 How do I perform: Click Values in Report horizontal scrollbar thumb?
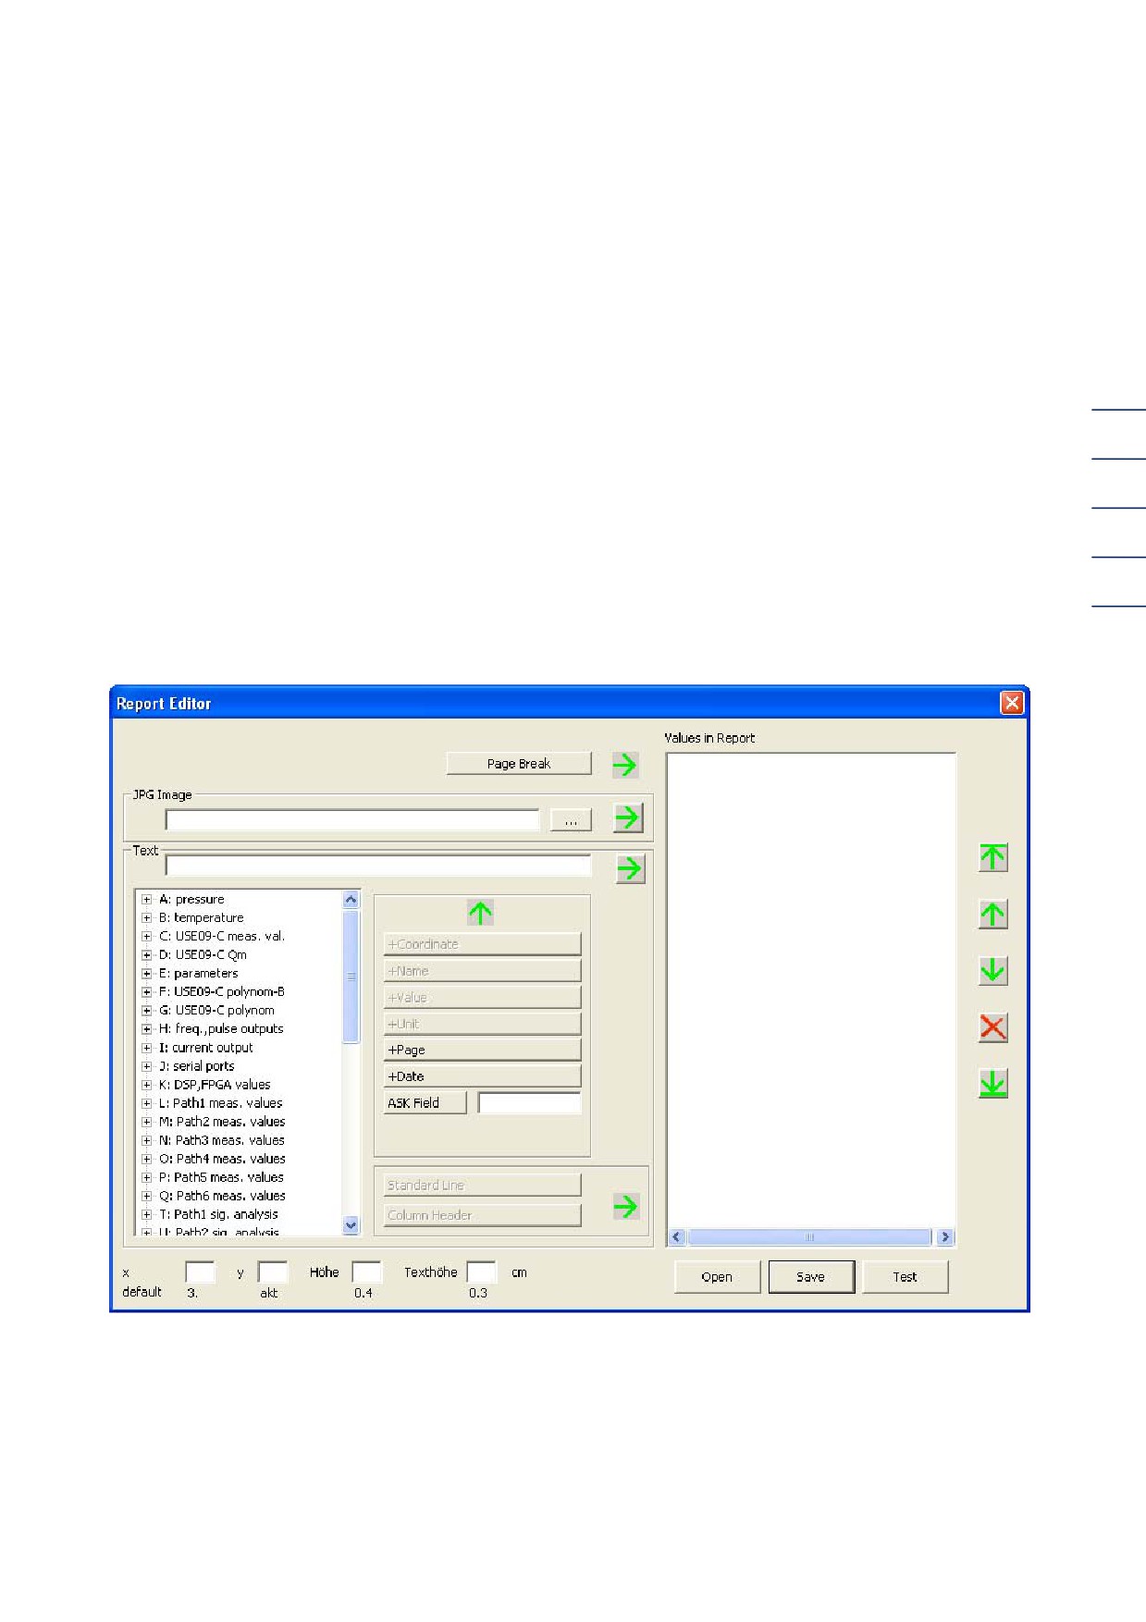click(809, 1237)
